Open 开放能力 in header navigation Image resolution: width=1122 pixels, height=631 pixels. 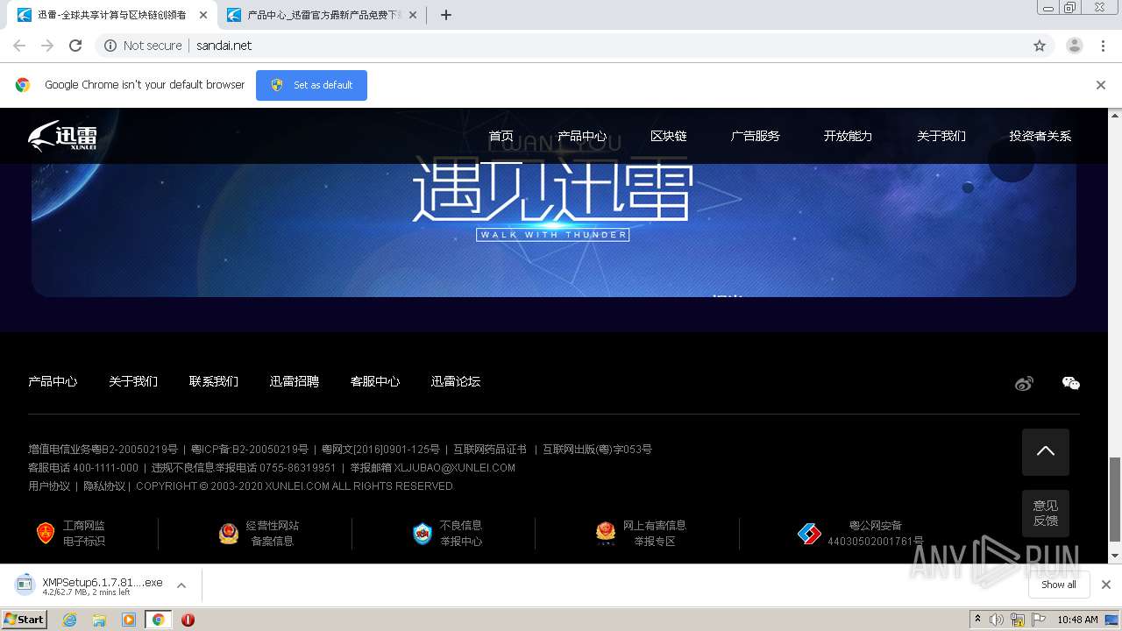pos(849,136)
